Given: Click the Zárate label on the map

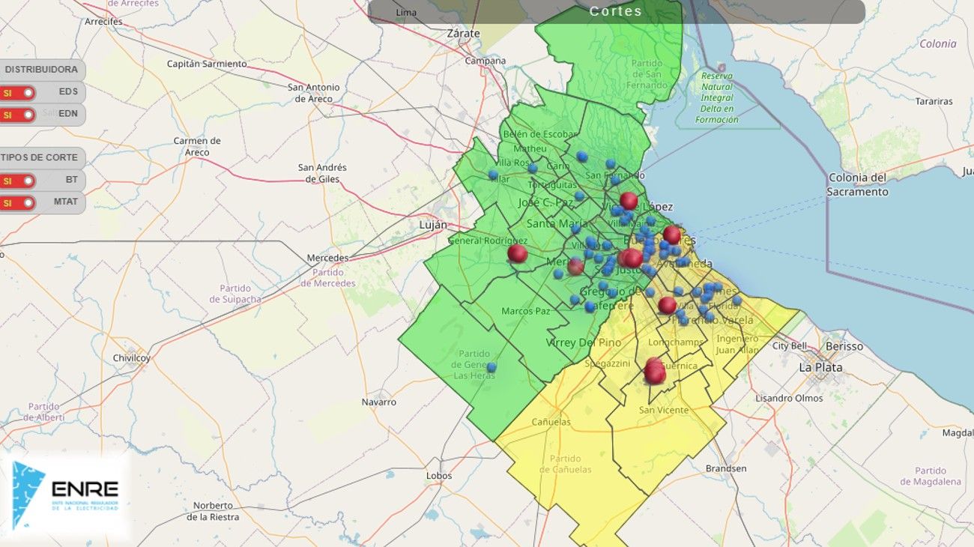Looking at the screenshot, I should pos(462,34).
